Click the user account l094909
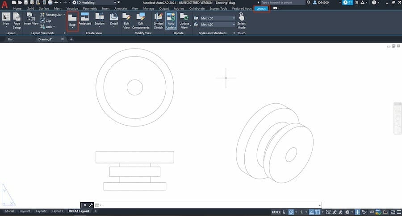Screen dimensions: 402x216 pos(320,3)
